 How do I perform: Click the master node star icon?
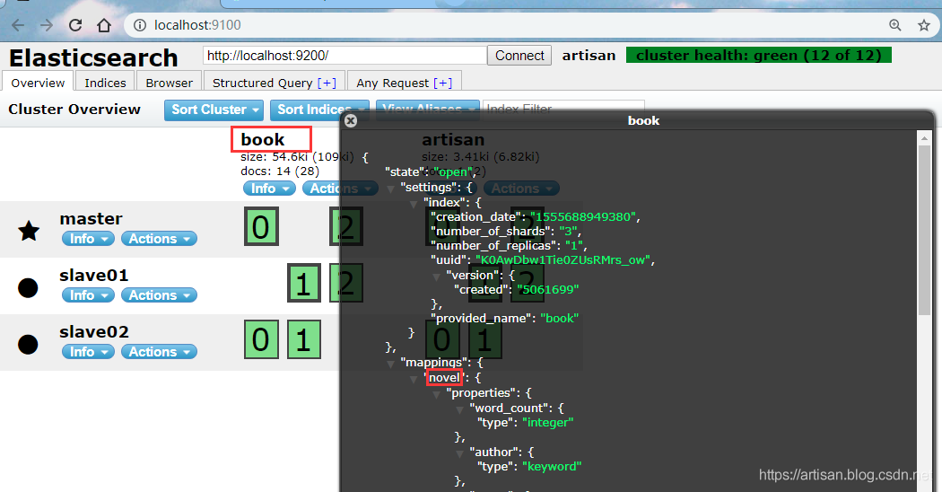point(29,231)
